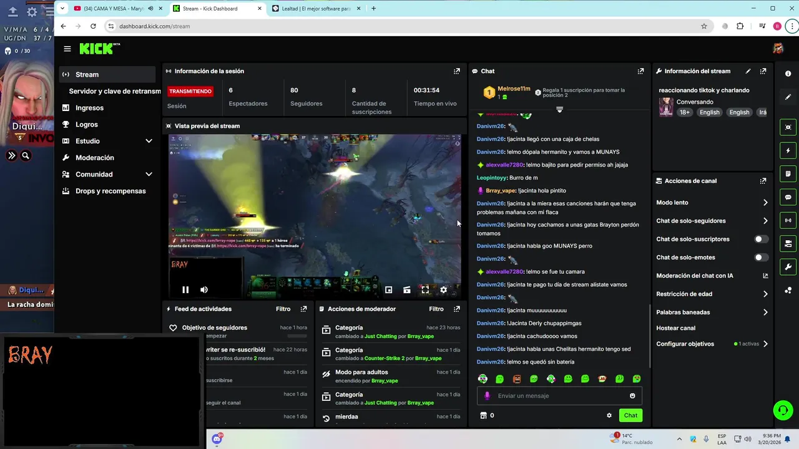Toggle Chat de solo-emotes
Image resolution: width=799 pixels, height=449 pixels.
pyautogui.click(x=761, y=258)
